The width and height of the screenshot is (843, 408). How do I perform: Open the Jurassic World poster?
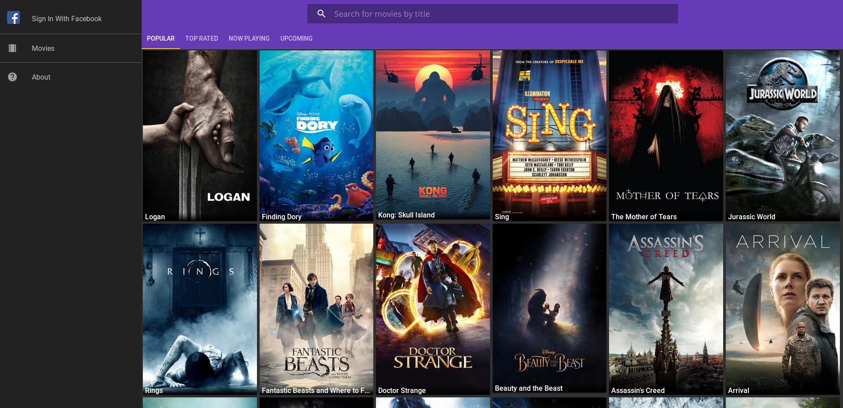point(783,136)
